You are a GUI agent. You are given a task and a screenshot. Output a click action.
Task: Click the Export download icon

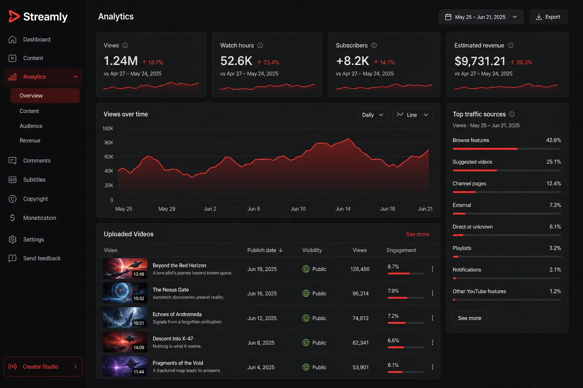(x=539, y=17)
